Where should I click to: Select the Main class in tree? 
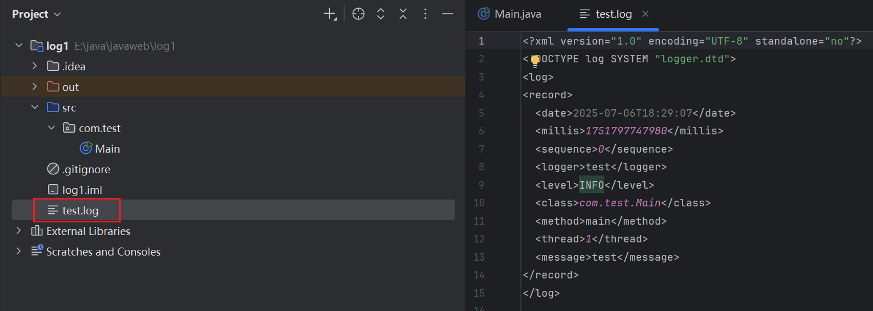pyautogui.click(x=107, y=149)
